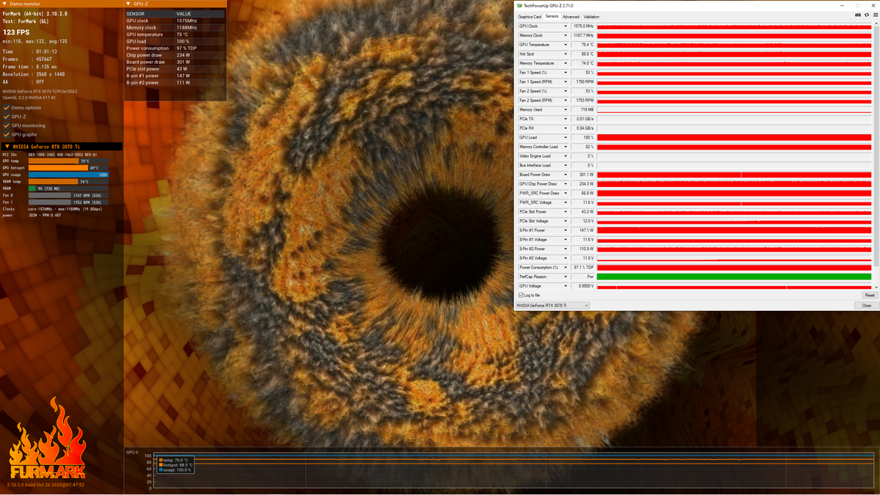The height and width of the screenshot is (495, 880).
Task: Click the green VRAM usage bar
Action: click(x=32, y=188)
